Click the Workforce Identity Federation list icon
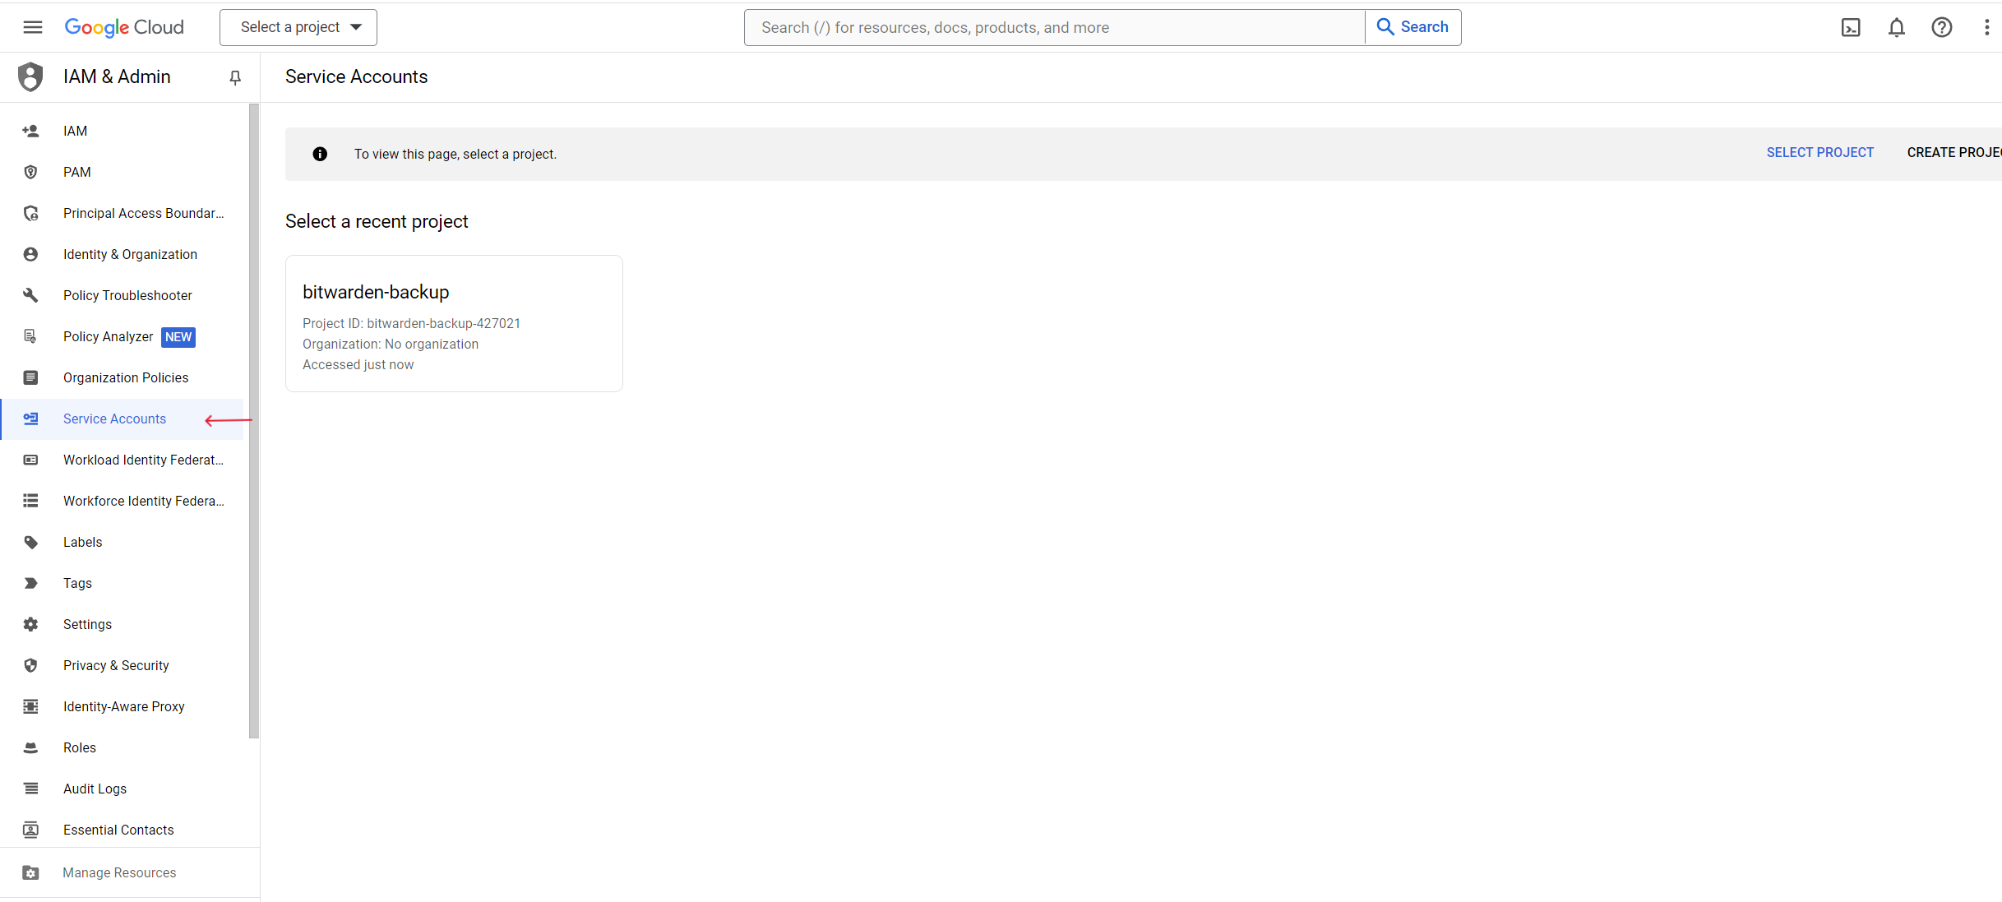2002x902 pixels. pos(30,501)
